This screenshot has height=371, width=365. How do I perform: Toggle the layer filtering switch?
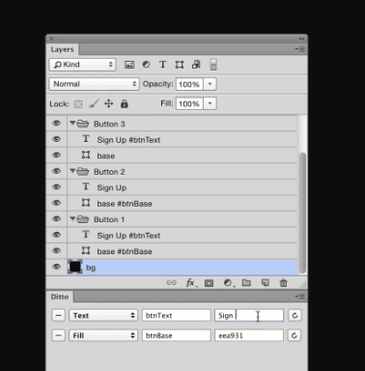213,65
